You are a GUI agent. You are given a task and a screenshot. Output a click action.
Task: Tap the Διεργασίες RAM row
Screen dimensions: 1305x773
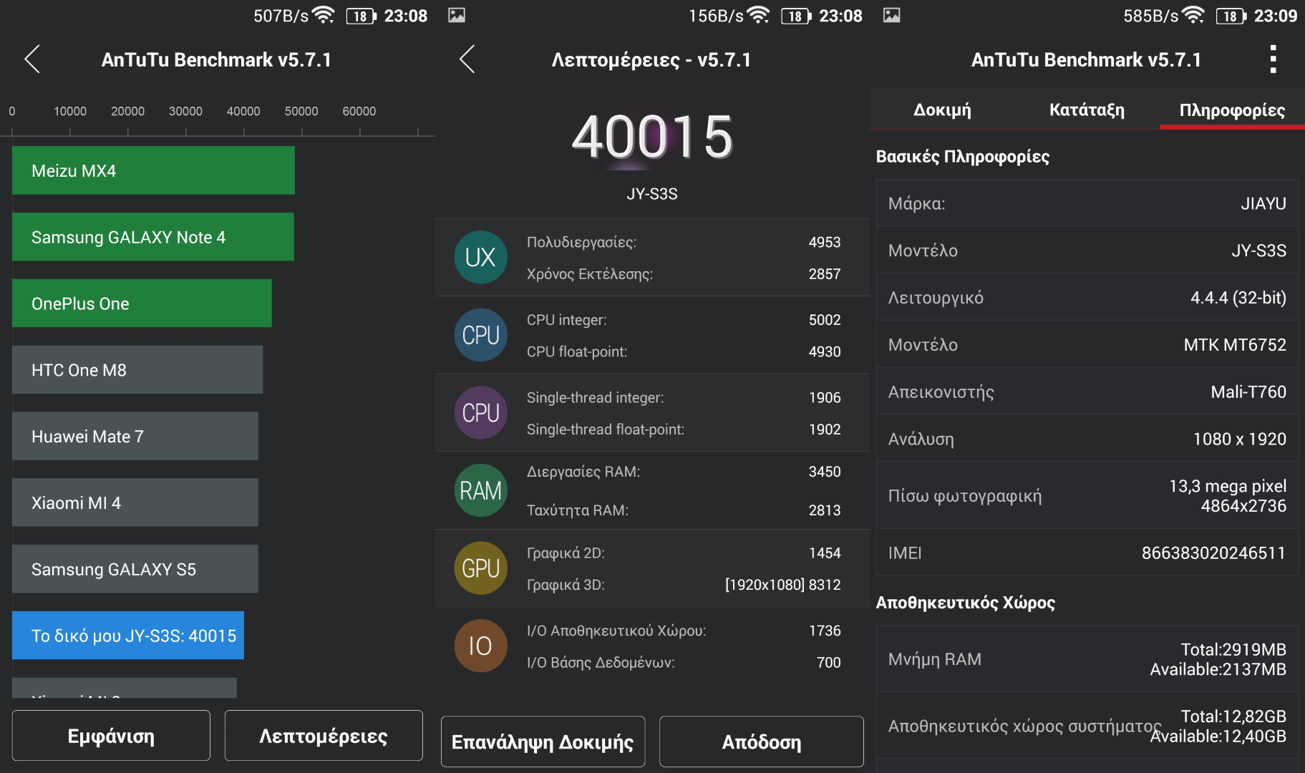[x=684, y=472]
